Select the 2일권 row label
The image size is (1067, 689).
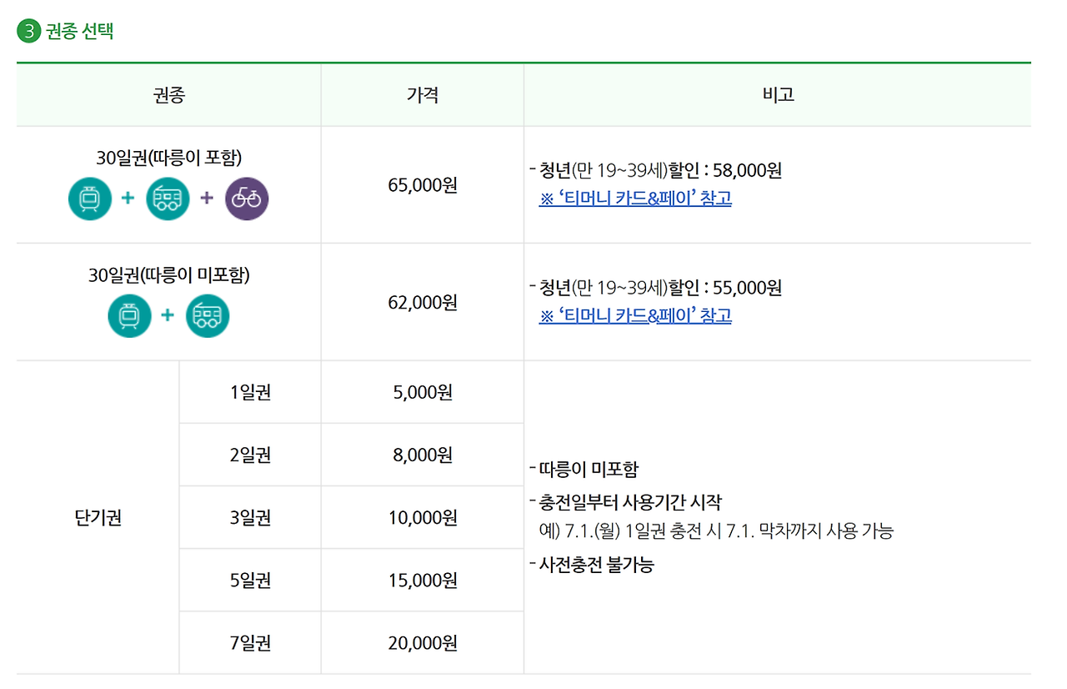(x=250, y=455)
